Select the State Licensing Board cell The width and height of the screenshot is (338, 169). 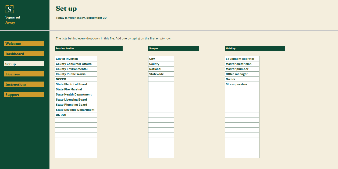click(x=76, y=100)
